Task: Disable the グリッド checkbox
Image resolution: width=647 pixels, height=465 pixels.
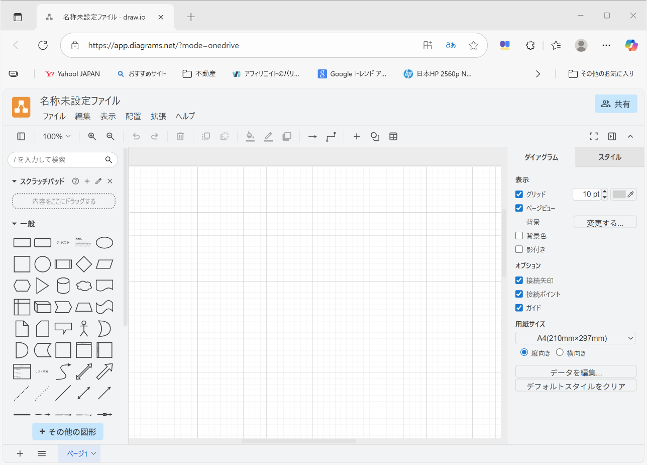Action: pyautogui.click(x=519, y=194)
